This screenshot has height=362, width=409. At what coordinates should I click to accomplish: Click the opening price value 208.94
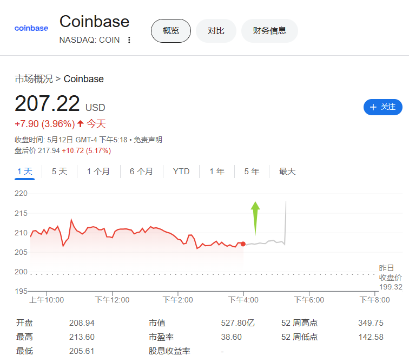pyautogui.click(x=82, y=323)
